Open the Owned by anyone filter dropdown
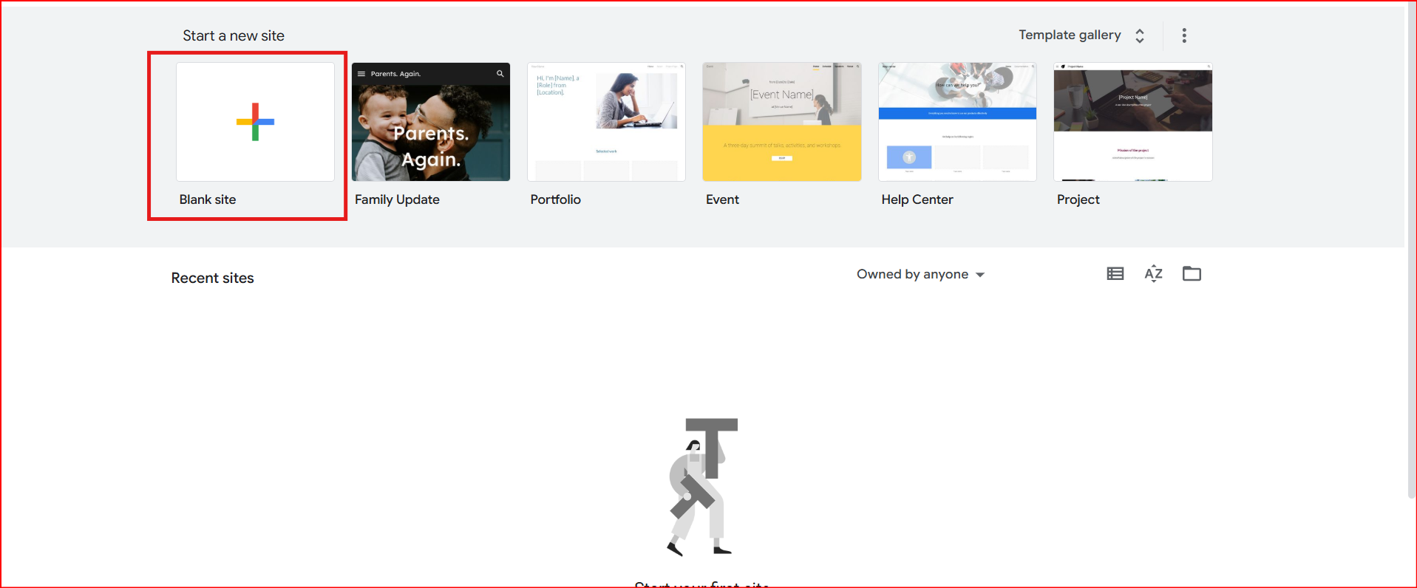The height and width of the screenshot is (588, 1417). coord(920,274)
